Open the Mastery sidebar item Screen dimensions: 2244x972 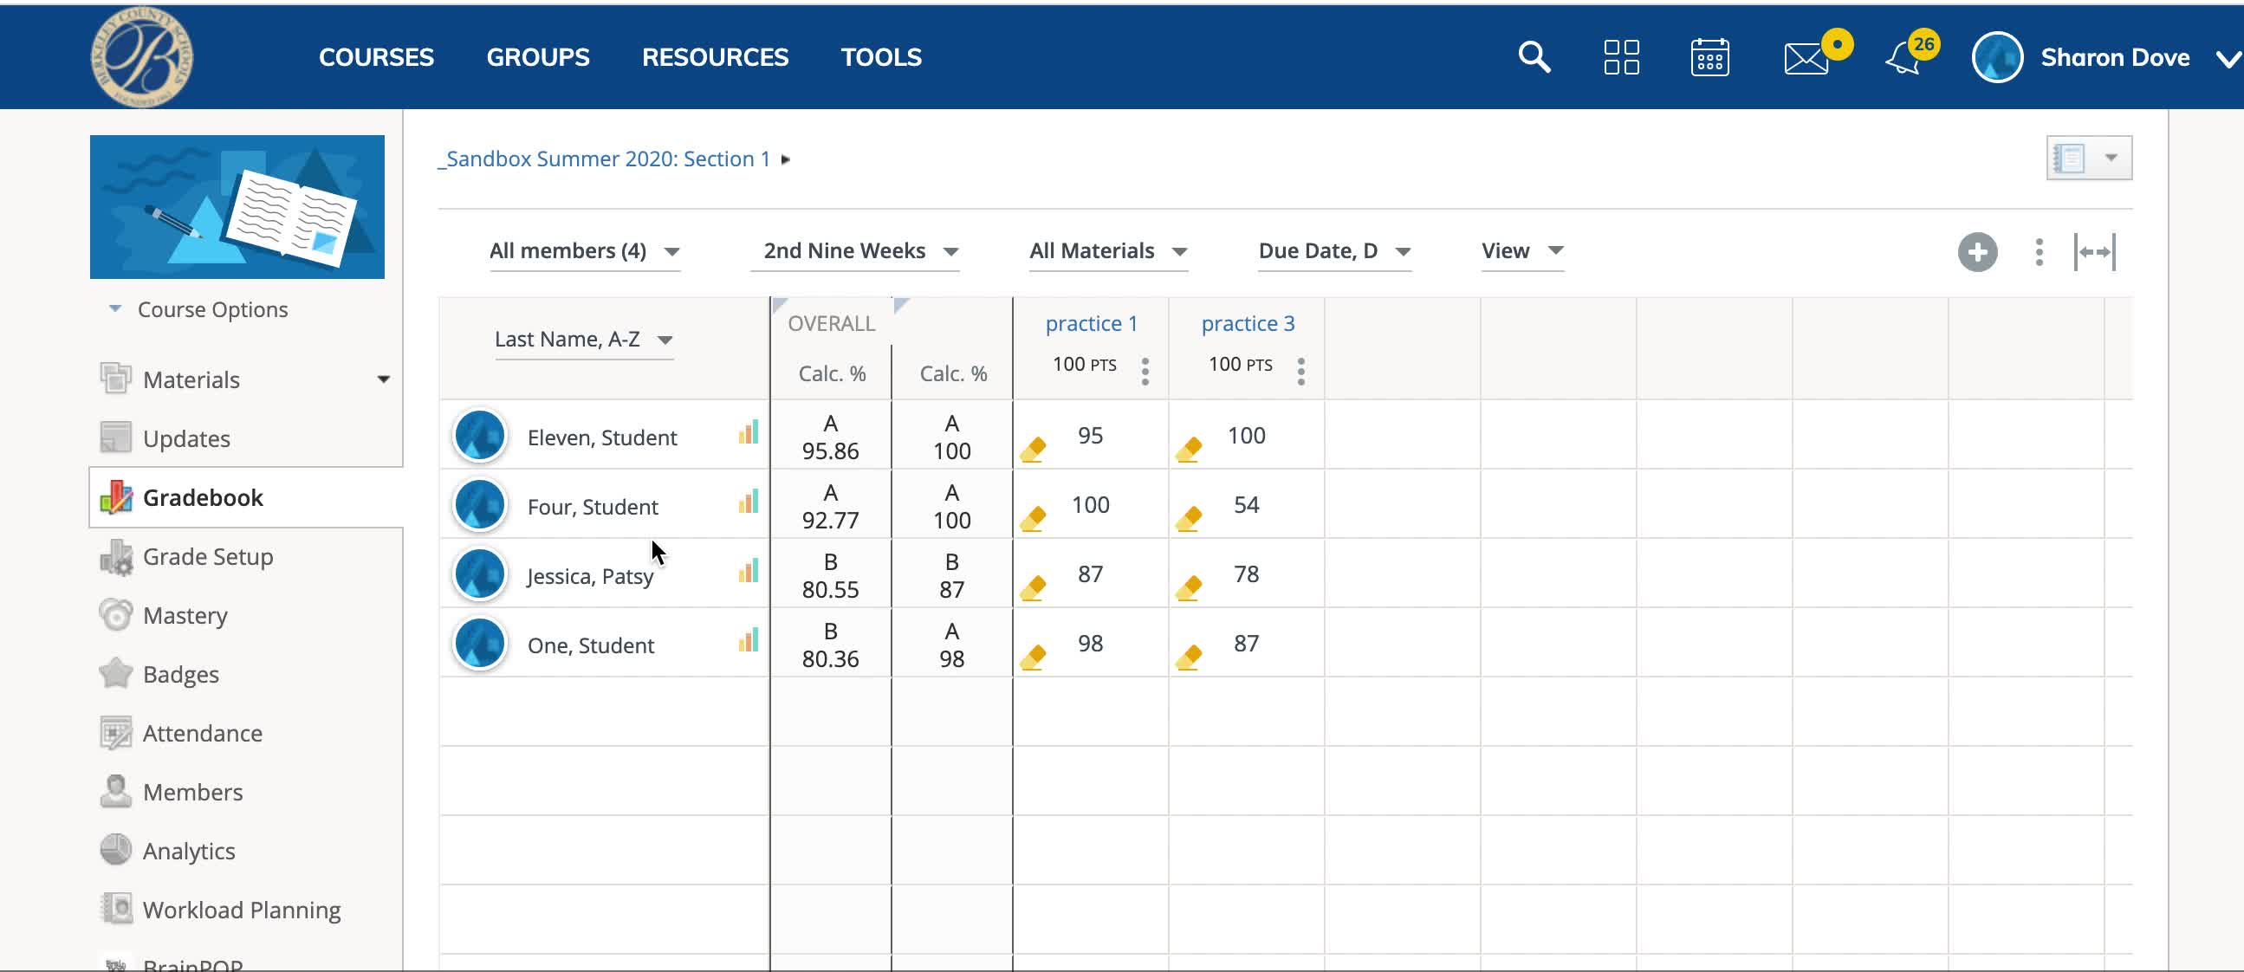pos(185,616)
